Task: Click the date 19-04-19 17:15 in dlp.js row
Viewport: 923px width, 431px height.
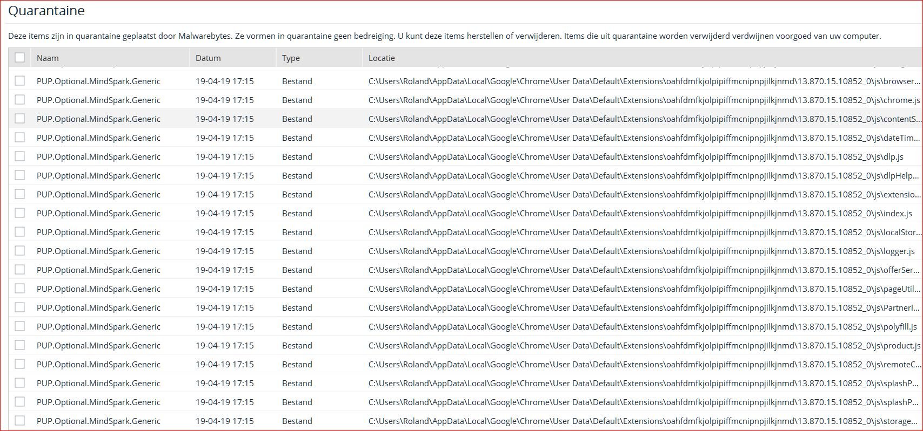Action: point(225,156)
